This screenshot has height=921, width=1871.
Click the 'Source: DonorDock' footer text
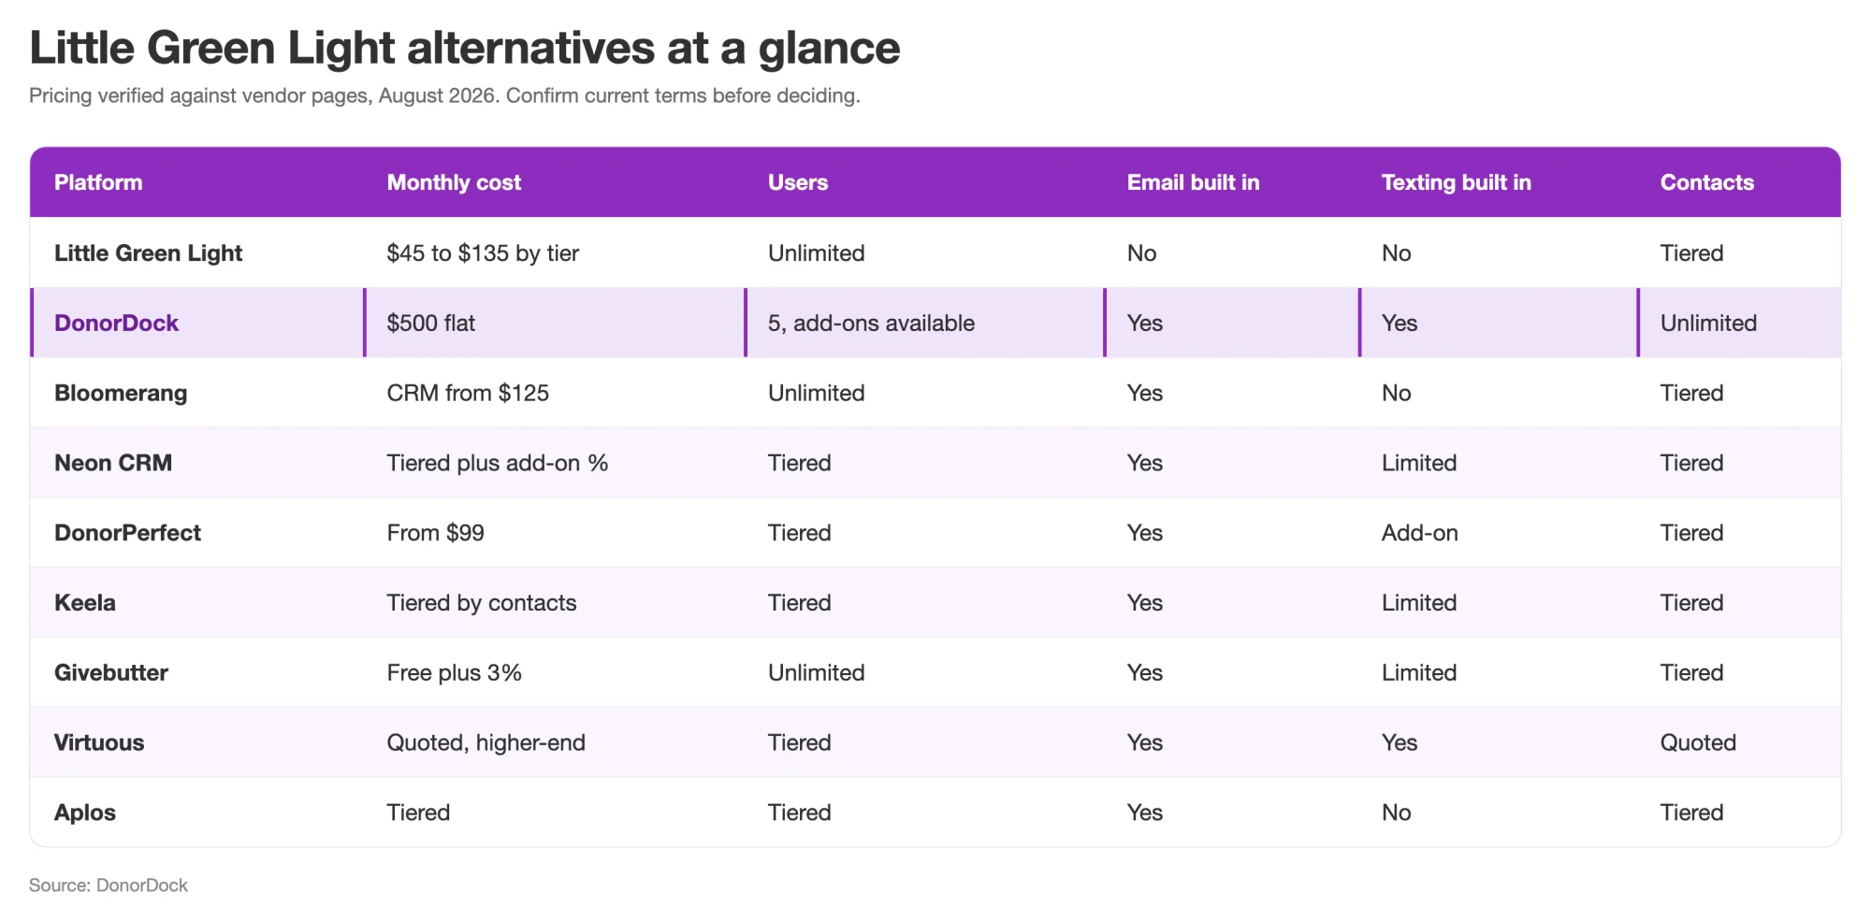click(109, 885)
